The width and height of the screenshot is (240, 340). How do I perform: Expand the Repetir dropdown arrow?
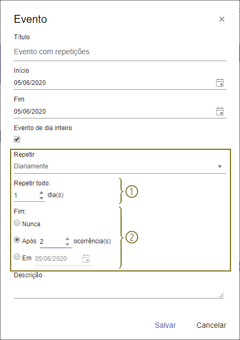pos(220,166)
